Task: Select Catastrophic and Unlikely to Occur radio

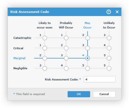Action: 109,38
